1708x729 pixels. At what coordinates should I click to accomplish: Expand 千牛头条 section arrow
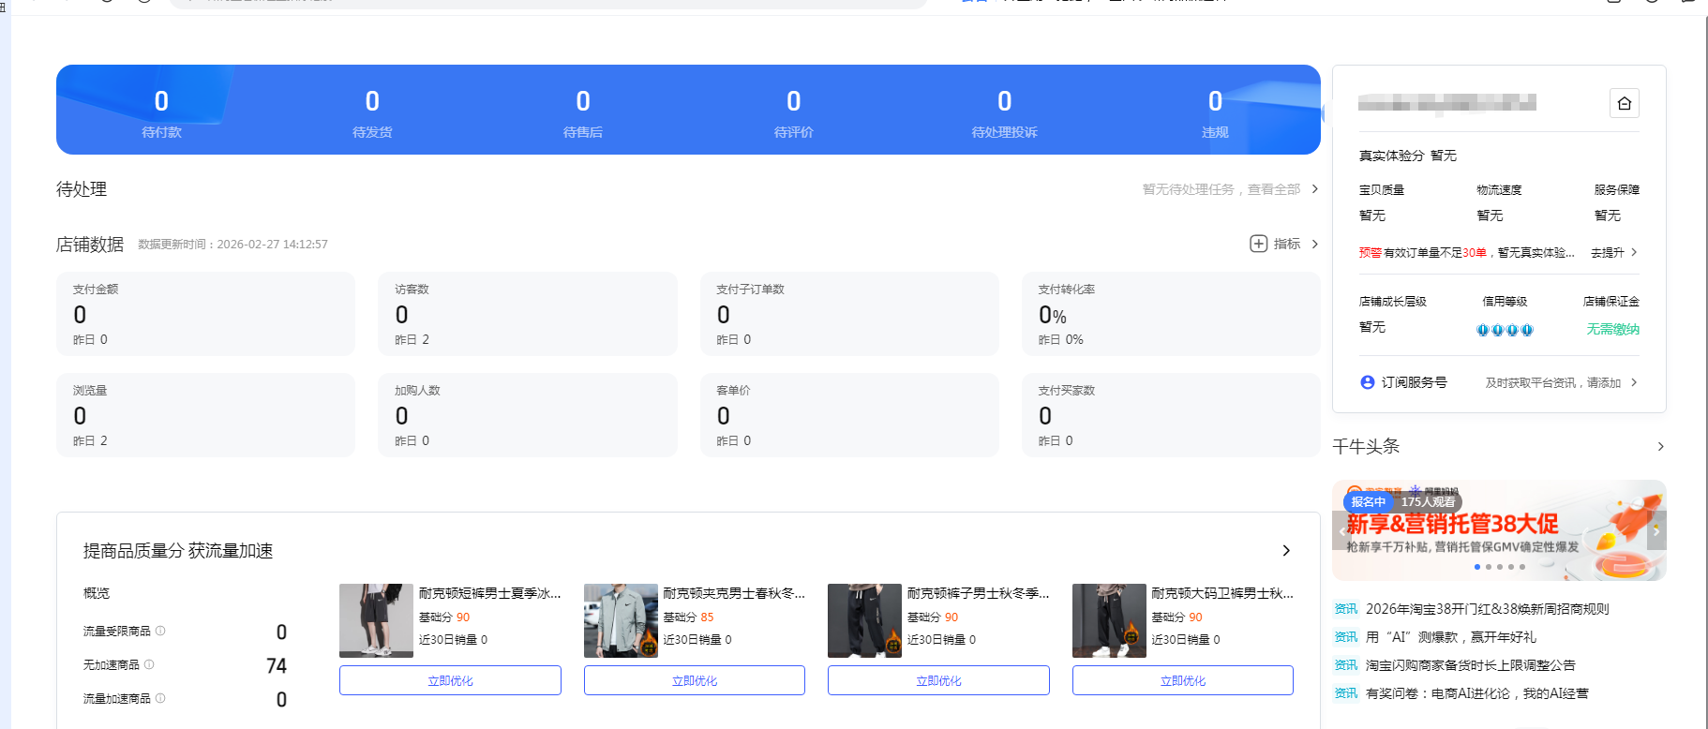1660,447
